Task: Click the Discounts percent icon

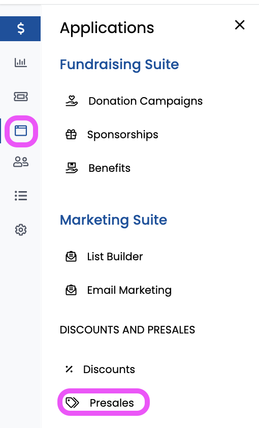Action: (69, 370)
